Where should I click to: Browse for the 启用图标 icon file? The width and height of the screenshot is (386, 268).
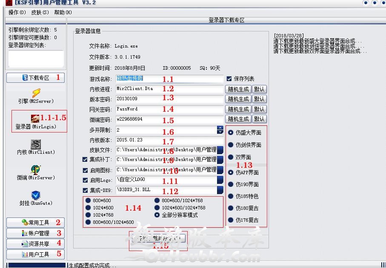[220, 170]
